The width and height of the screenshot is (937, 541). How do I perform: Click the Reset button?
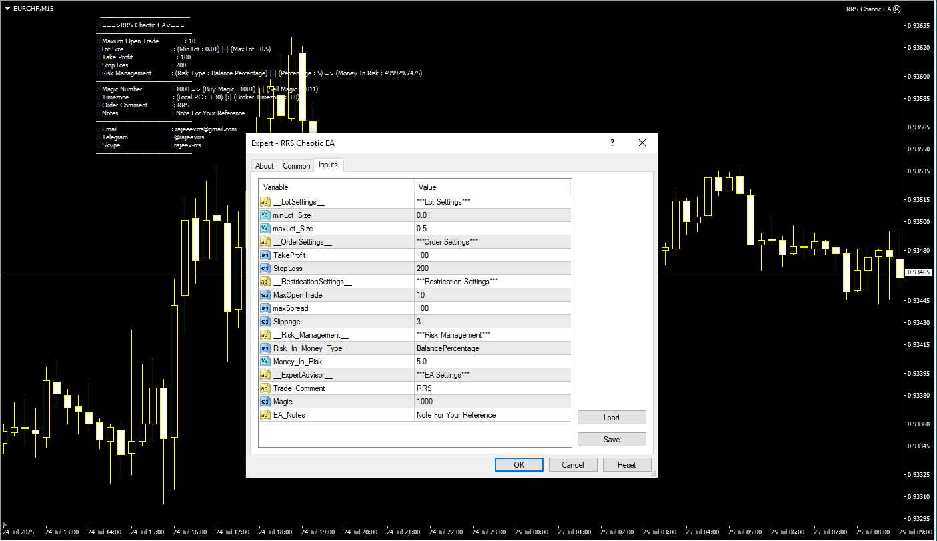coord(626,465)
